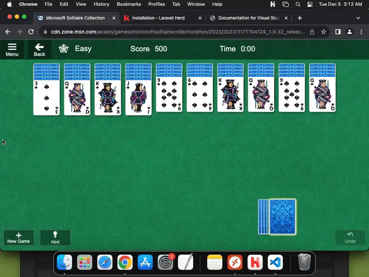View site information lock icon
Viewport: 369px width, 277px height.
coord(45,32)
